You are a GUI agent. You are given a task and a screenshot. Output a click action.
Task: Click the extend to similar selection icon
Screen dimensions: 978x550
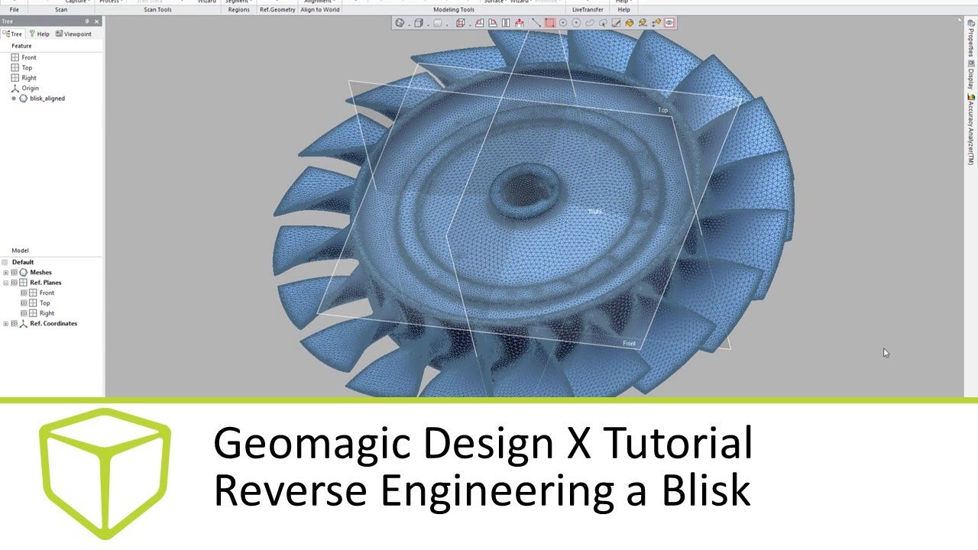643,23
